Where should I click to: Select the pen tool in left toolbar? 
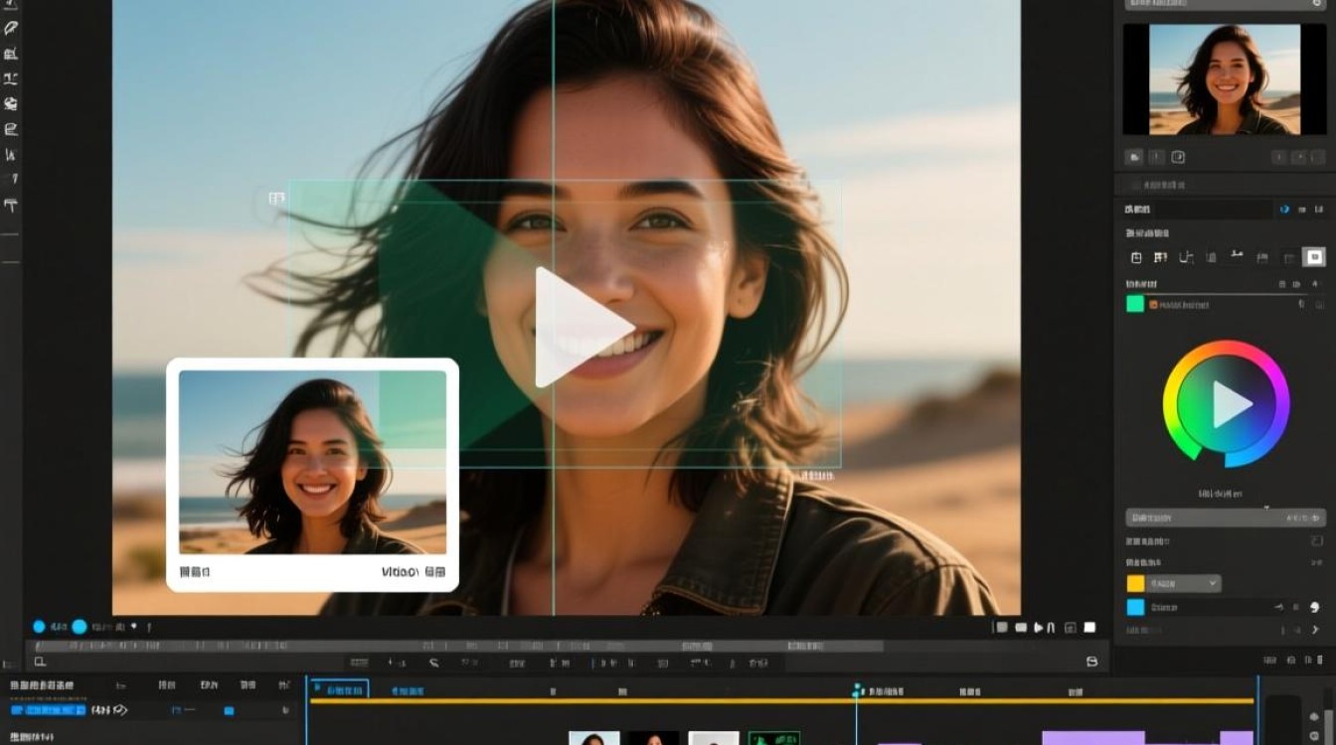click(x=11, y=29)
